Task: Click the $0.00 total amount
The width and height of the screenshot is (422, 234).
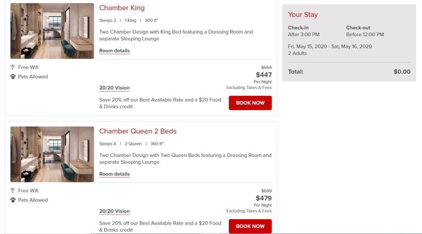Action: coord(402,72)
